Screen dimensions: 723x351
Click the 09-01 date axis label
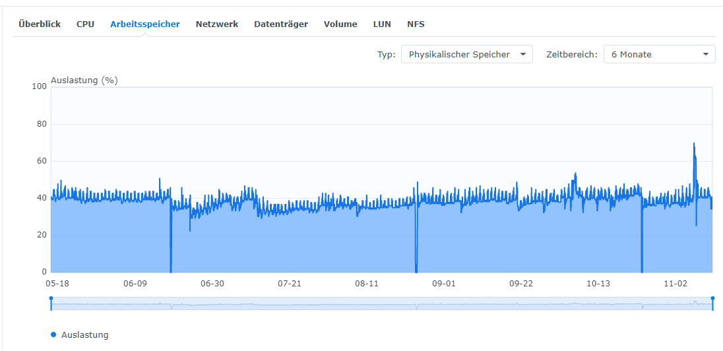coord(444,283)
